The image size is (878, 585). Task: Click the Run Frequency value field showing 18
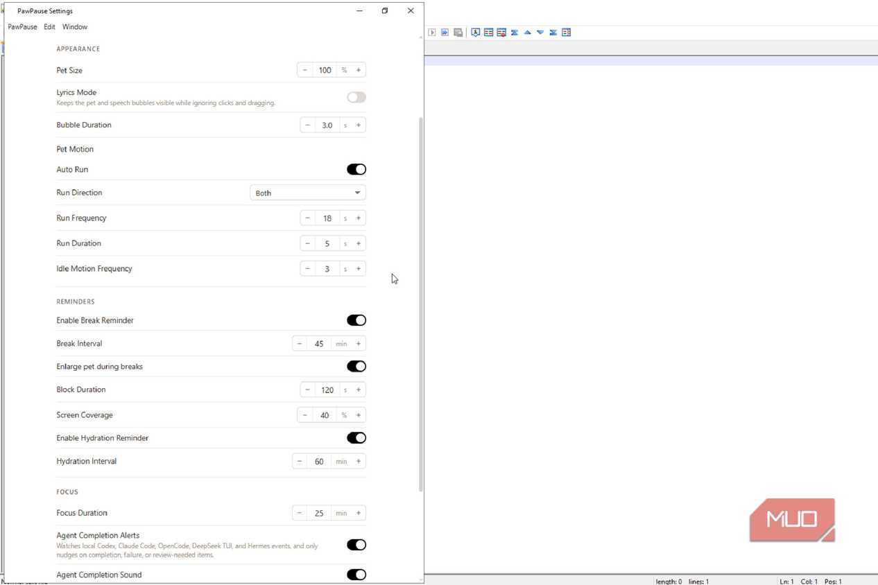[327, 218]
